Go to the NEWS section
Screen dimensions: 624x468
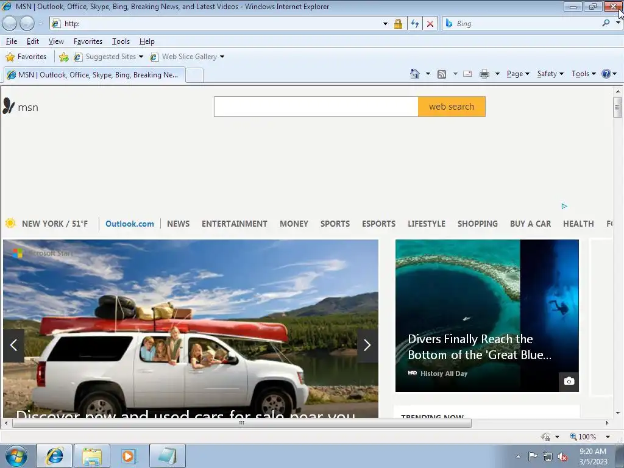pyautogui.click(x=179, y=224)
